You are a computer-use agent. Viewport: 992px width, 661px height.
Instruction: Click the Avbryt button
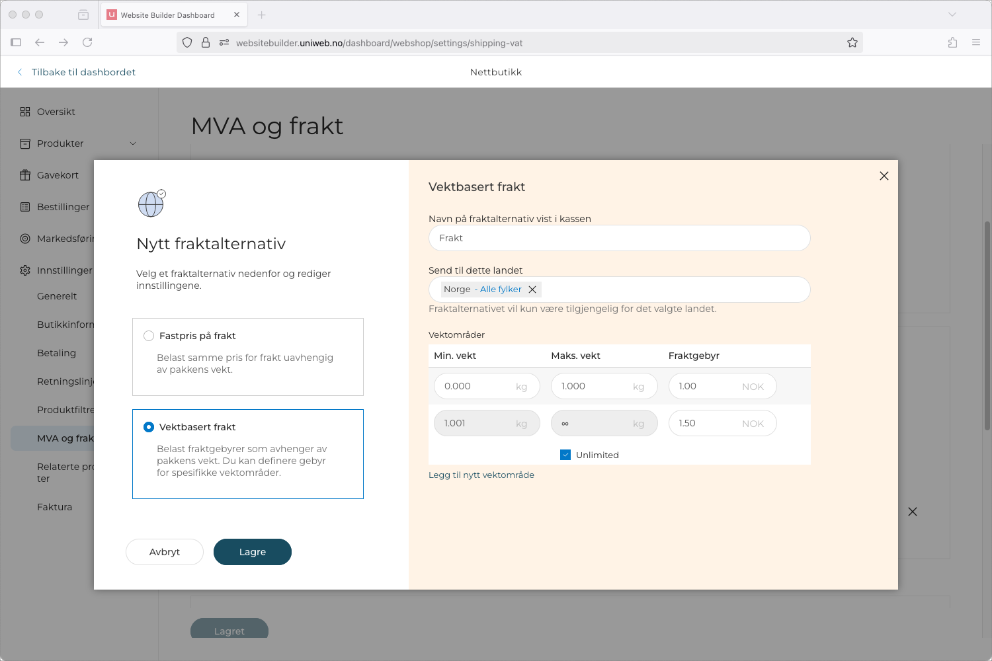point(165,552)
